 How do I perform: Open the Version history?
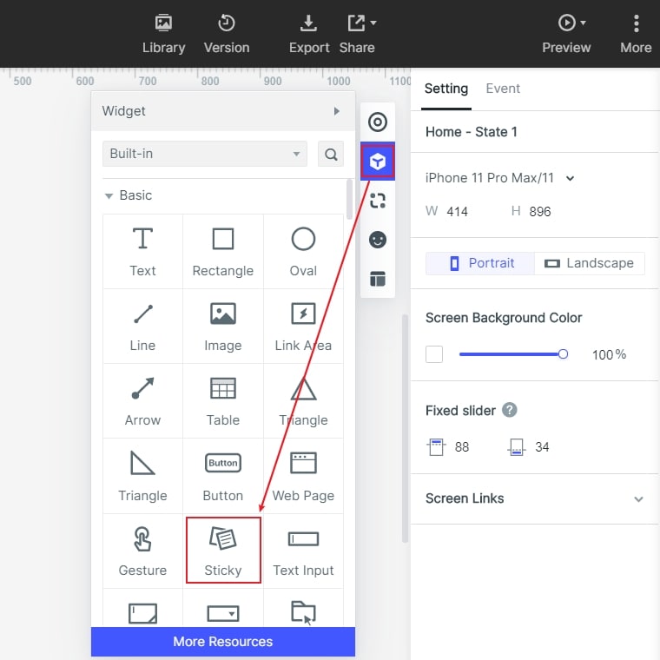(x=227, y=34)
